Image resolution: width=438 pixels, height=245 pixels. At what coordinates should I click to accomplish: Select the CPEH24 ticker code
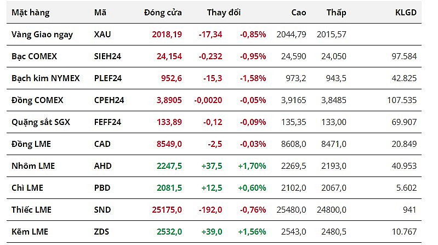coord(109,100)
